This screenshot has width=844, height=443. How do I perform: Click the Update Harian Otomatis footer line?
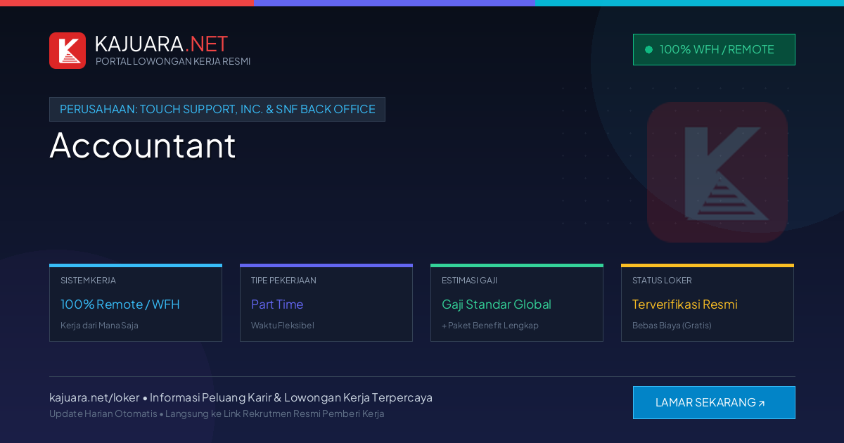(217, 413)
